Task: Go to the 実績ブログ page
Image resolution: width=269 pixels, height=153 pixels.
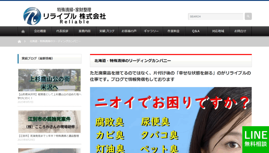Action: tap(107, 31)
